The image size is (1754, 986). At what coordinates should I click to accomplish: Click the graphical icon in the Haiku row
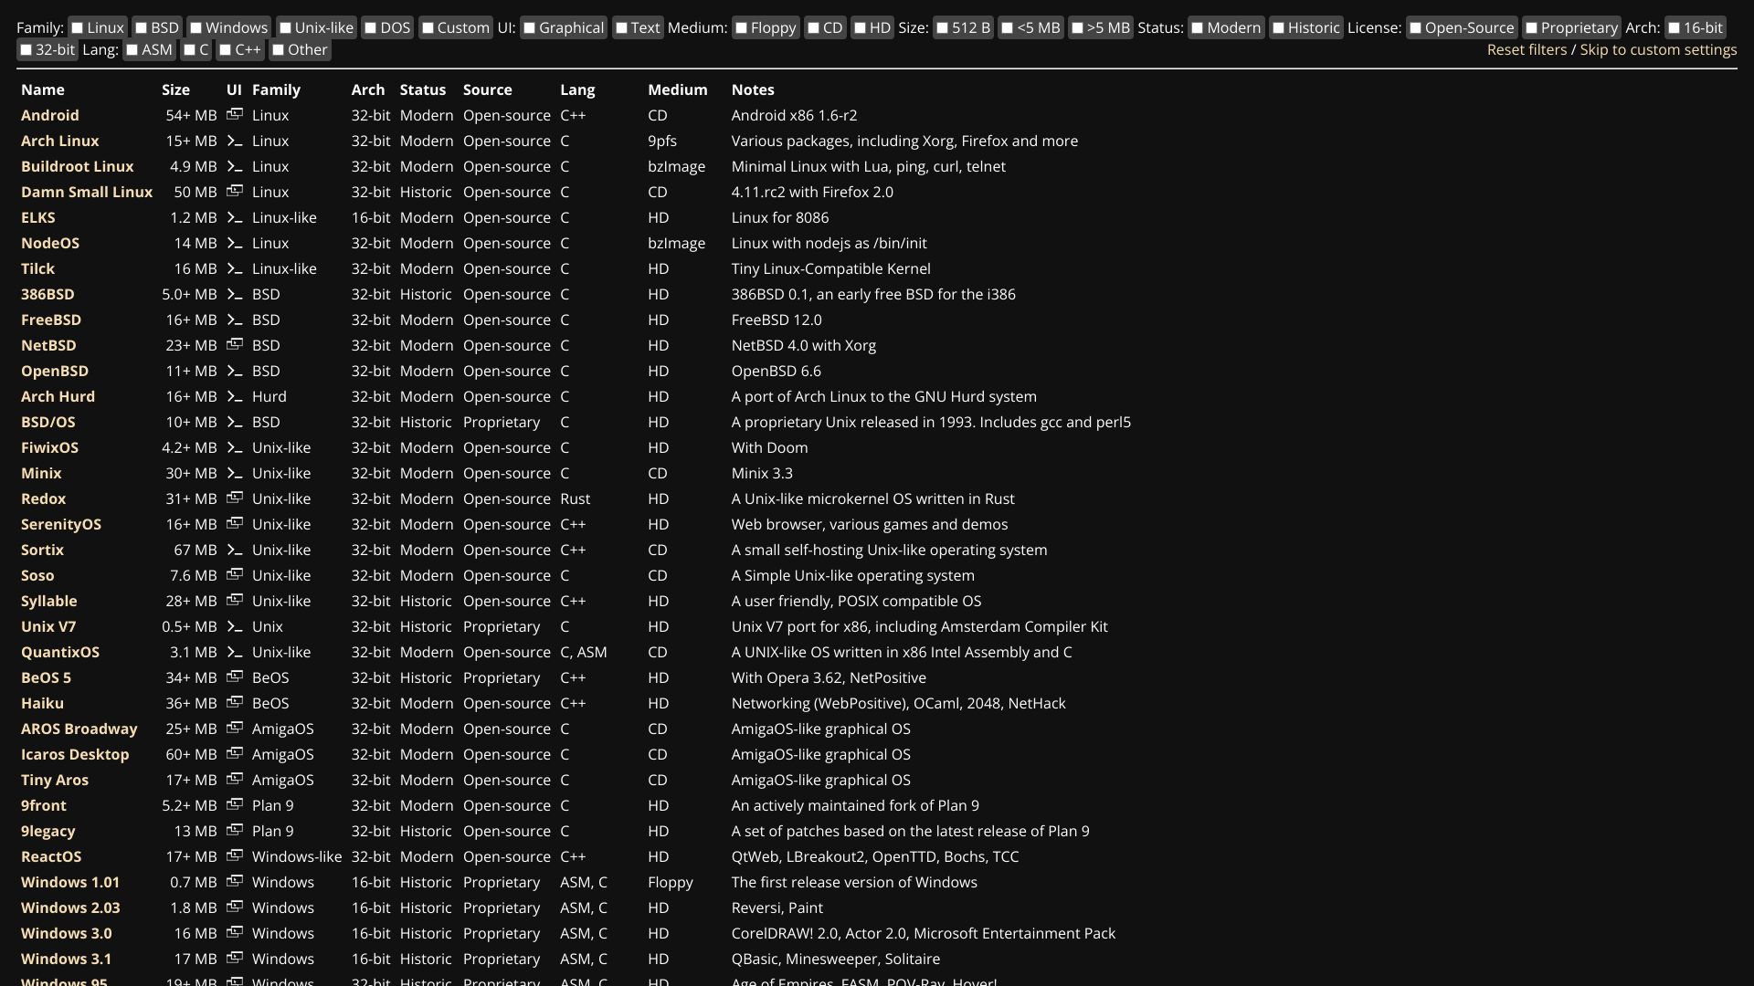click(x=235, y=703)
